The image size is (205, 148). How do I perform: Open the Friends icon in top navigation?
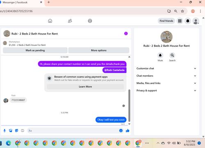point(70,21)
